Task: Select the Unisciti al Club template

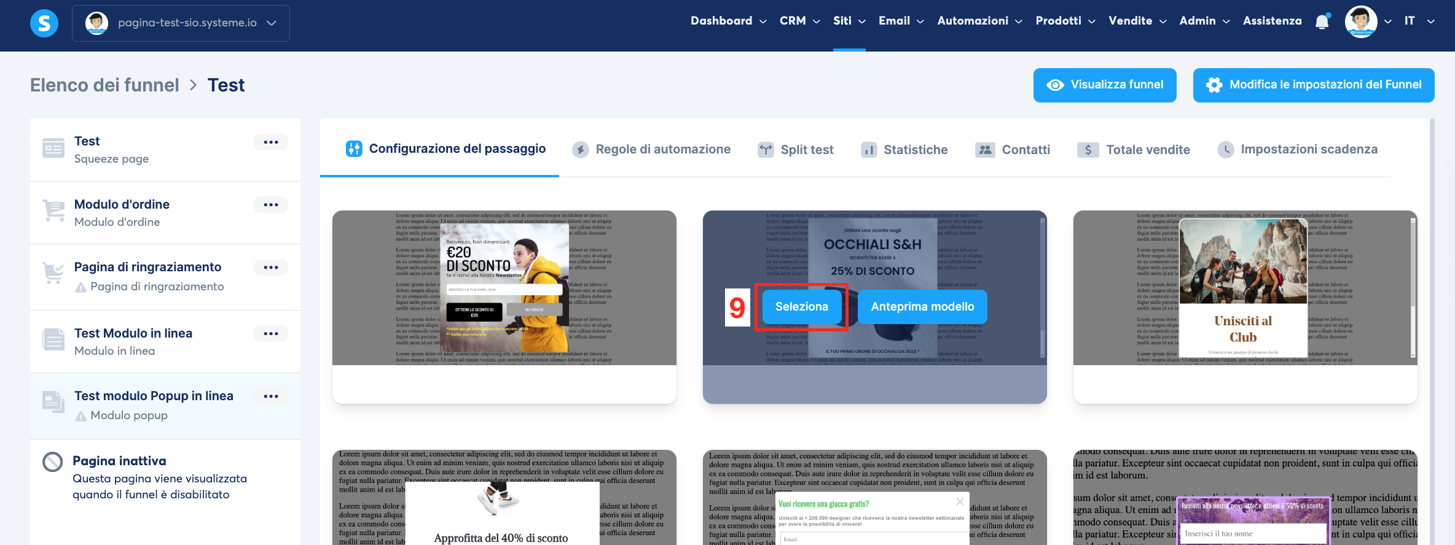Action: click(1245, 307)
